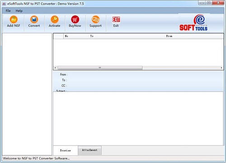Click the Convert disk icon

34,19
